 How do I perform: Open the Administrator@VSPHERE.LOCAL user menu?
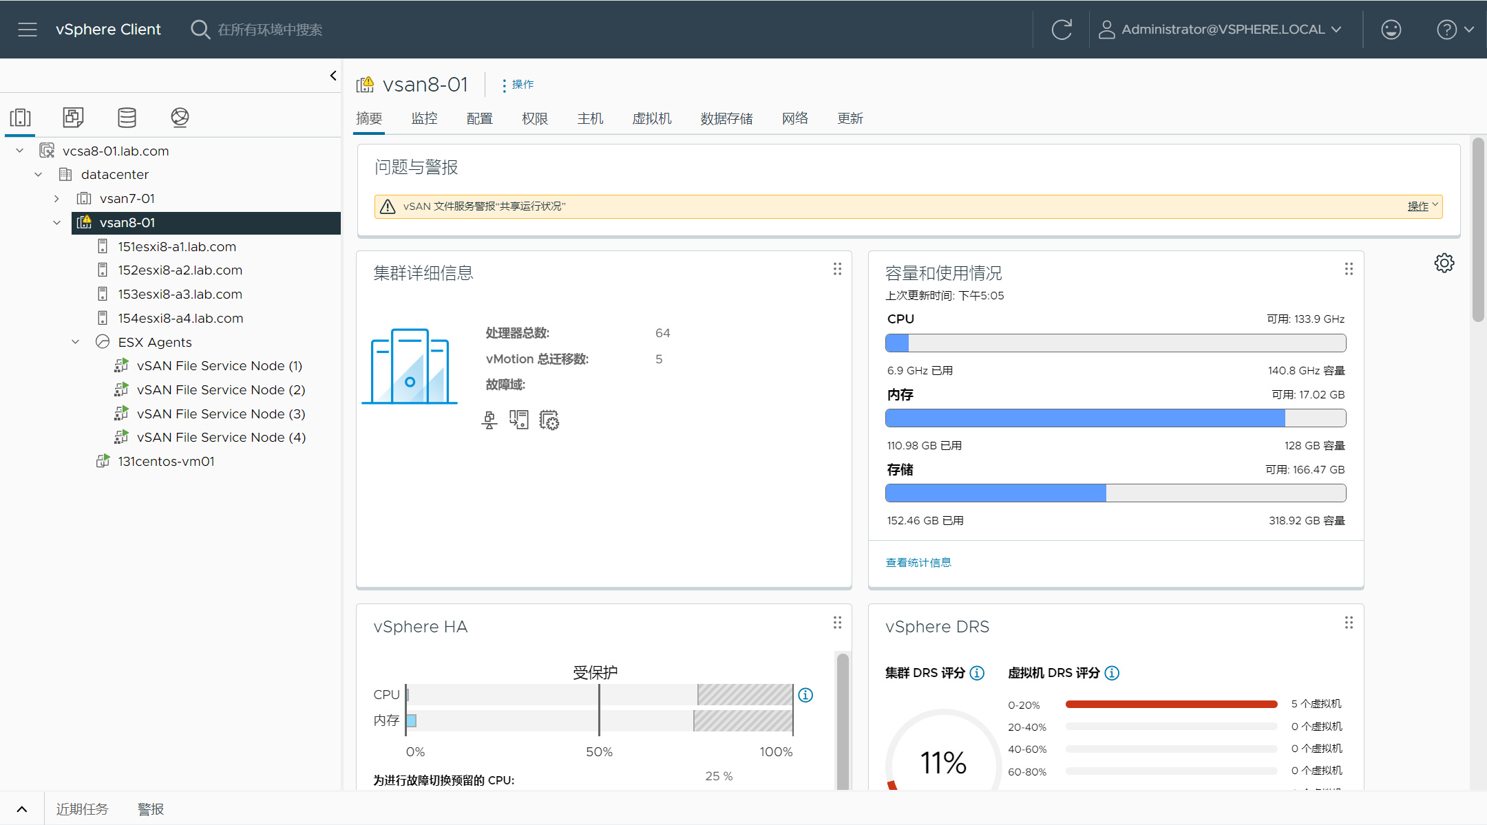1220,30
